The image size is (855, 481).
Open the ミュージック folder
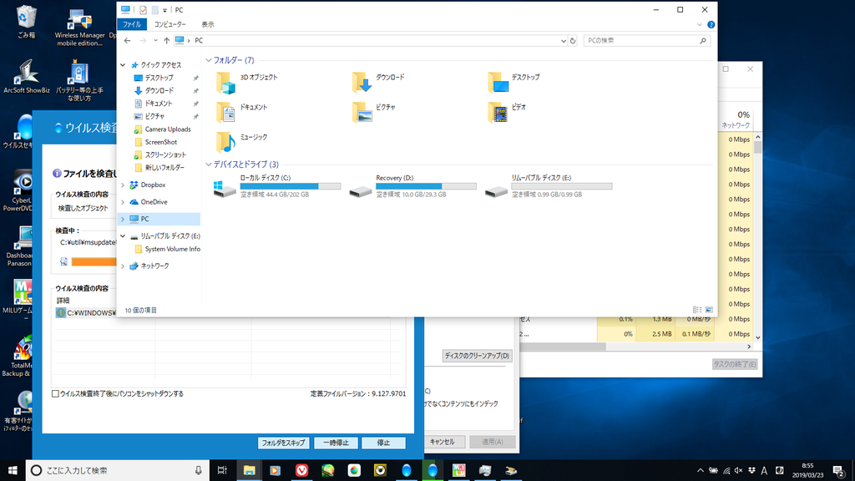coord(226,140)
